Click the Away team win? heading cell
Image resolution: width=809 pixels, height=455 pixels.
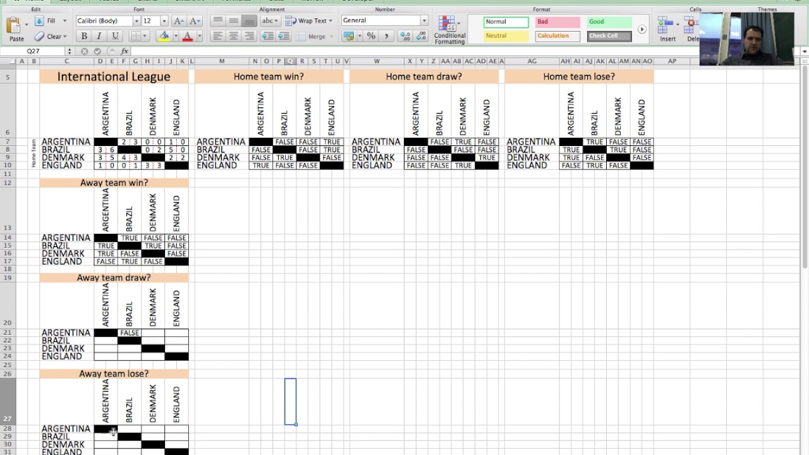[114, 183]
